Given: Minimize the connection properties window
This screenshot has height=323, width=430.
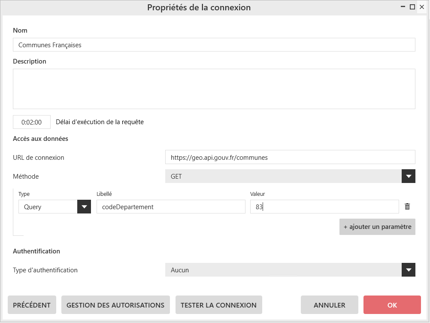Looking at the screenshot, I should [403, 7].
